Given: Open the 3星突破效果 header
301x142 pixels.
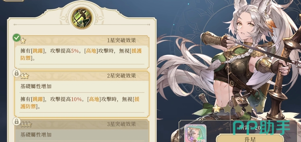Looking at the screenshot, I should pos(82,124).
